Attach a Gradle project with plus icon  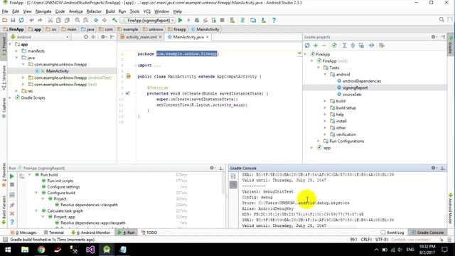(316, 46)
